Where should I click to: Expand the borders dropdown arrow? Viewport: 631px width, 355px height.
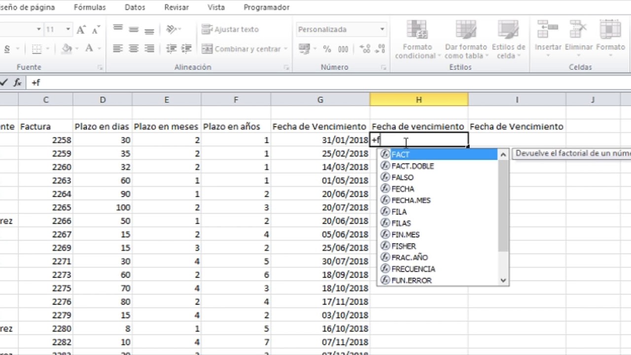(x=48, y=49)
